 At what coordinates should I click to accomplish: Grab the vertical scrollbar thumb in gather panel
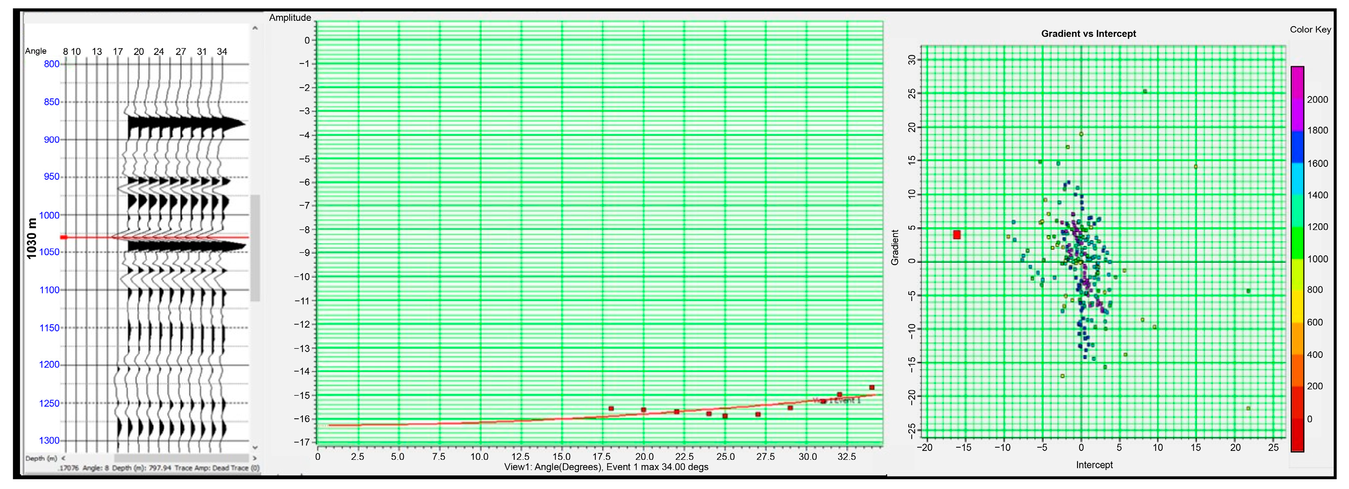click(255, 248)
